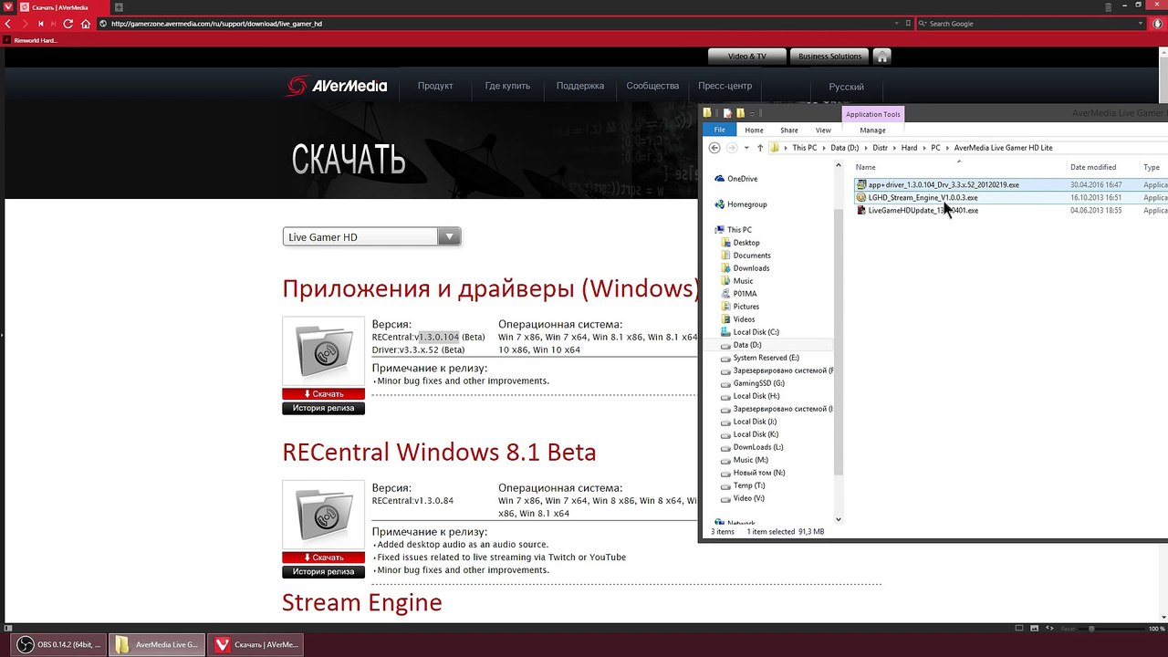Select LGHD_Stream_Engine_V1.0.0.3.exe file
Viewport: 1168px width, 657px height.
tap(923, 197)
